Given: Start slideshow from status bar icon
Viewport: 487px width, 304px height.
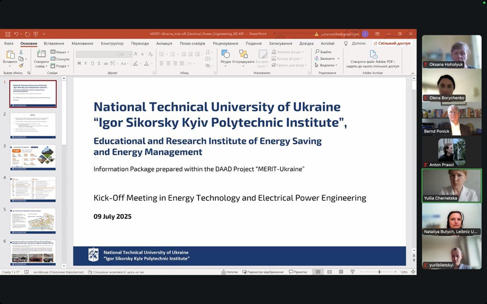Looking at the screenshot, I should coord(352,272).
